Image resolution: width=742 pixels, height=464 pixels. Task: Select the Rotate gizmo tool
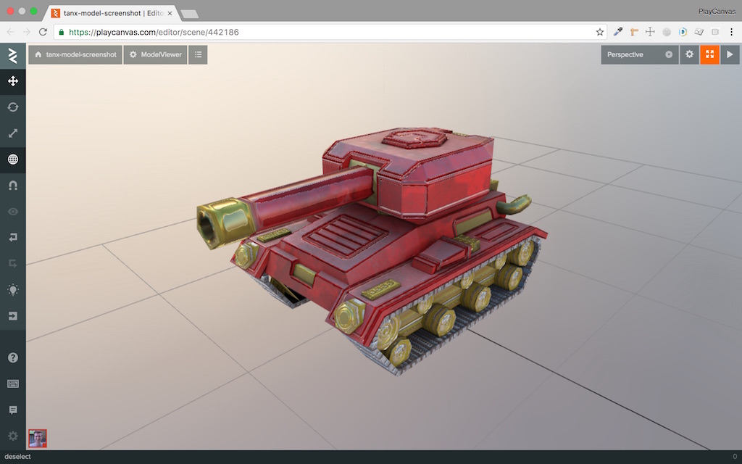12,107
